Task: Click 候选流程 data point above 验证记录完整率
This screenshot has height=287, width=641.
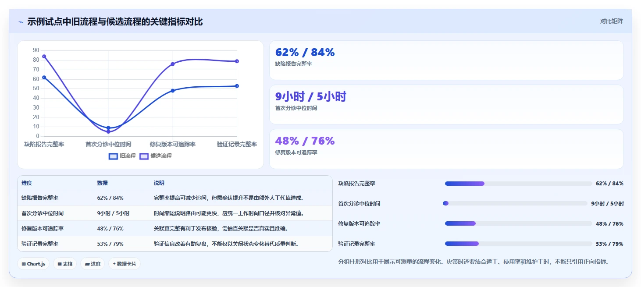Action: 237,61
